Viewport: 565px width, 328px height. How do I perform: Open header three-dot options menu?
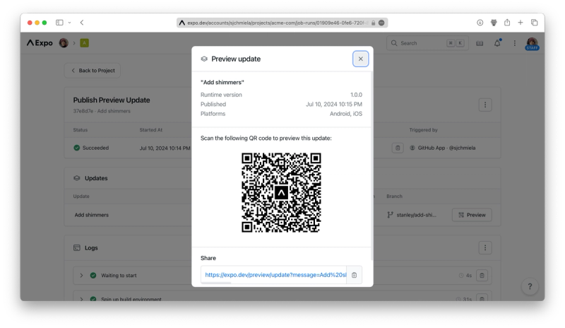(x=515, y=43)
